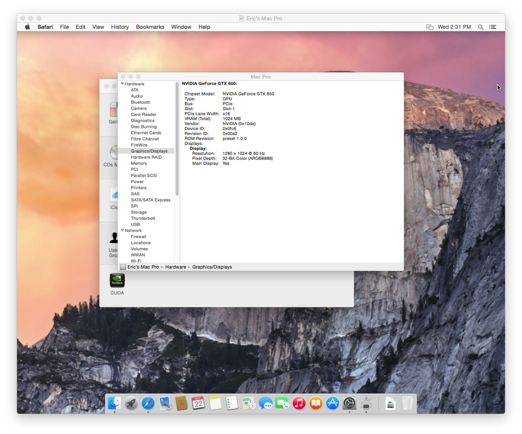Open the View menu

pyautogui.click(x=98, y=27)
